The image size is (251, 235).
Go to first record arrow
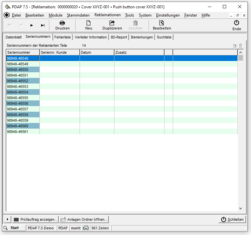tap(10, 25)
